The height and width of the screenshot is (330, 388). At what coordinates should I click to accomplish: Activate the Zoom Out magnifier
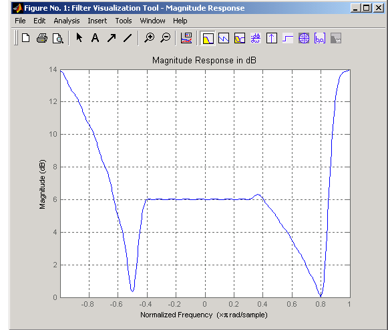click(166, 38)
